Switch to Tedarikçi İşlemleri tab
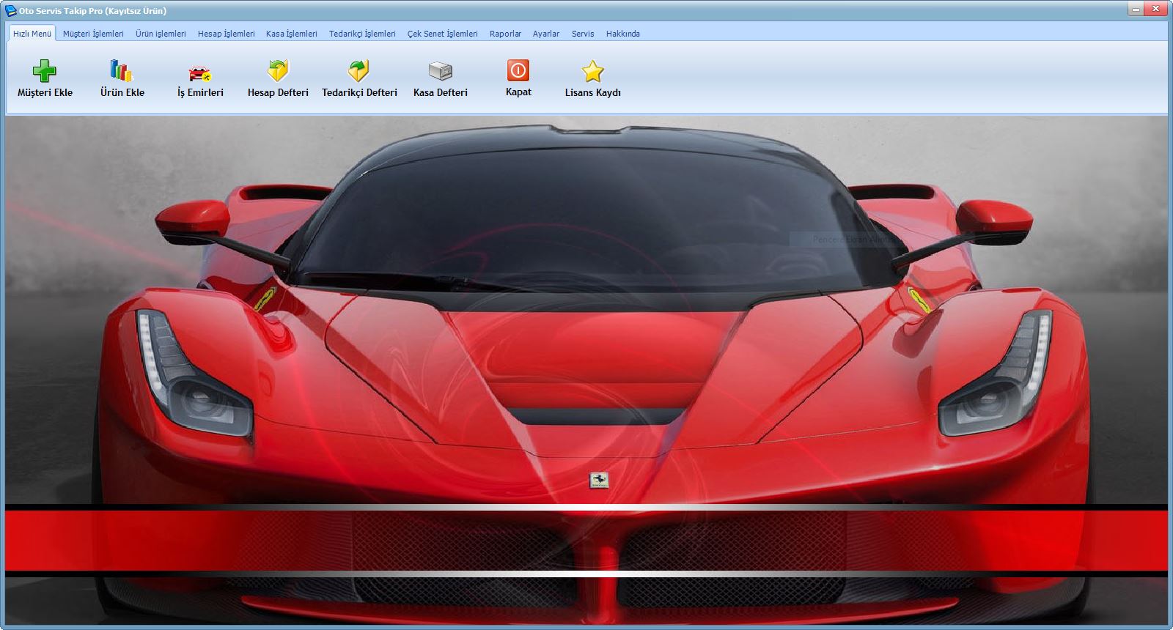Screen dimensions: 1173x630 point(362,34)
